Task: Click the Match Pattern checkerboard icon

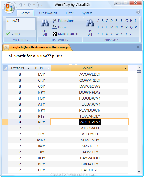Action: click(55, 34)
